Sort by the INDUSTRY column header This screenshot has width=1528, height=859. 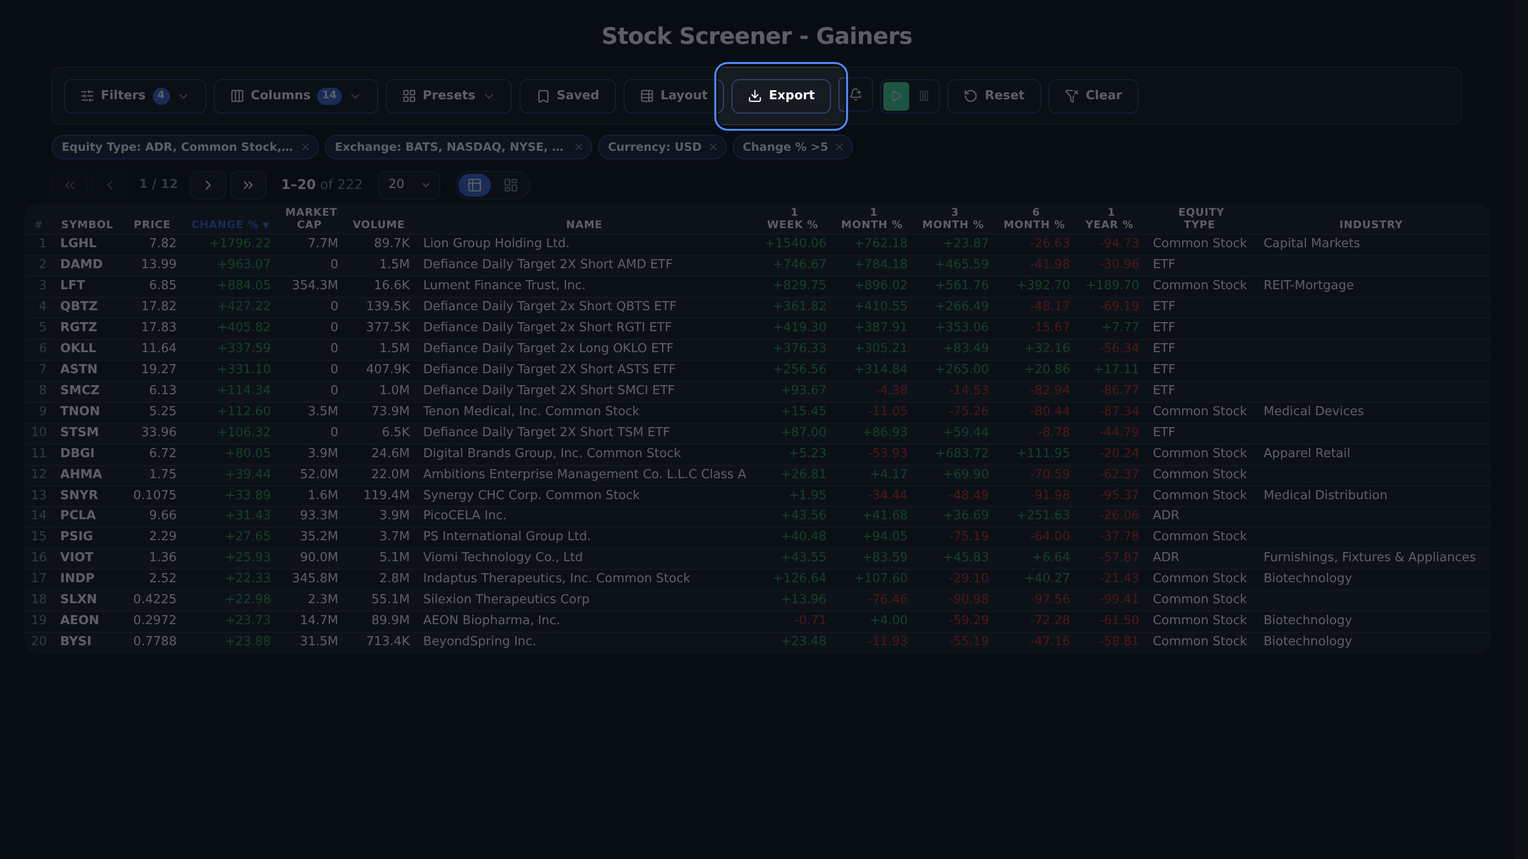point(1371,225)
